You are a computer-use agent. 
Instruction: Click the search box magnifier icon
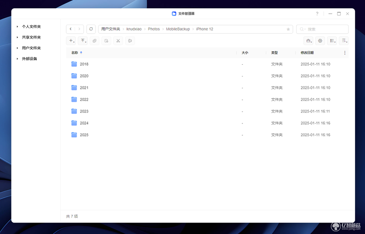(302, 29)
